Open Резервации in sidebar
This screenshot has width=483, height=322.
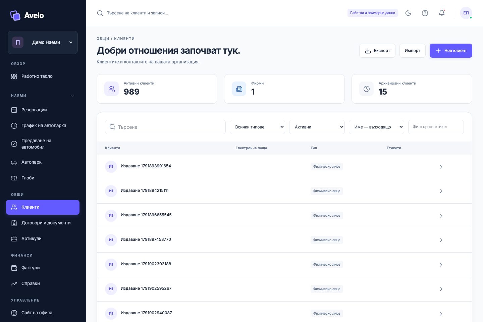point(43,110)
